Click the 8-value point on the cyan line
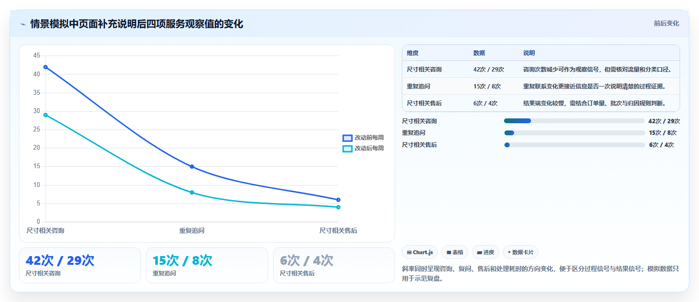The image size is (699, 302). pyautogui.click(x=192, y=192)
